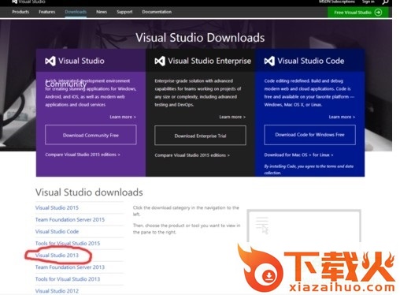Select Tools for Visual Studio 2013
The width and height of the screenshot is (400, 295).
coord(68,279)
